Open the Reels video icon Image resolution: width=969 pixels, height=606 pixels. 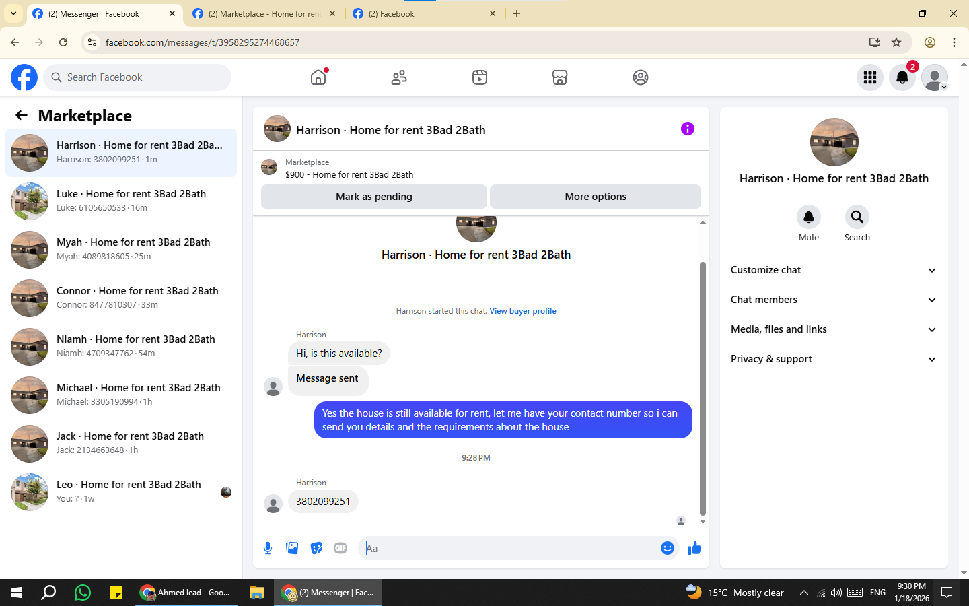pos(480,77)
